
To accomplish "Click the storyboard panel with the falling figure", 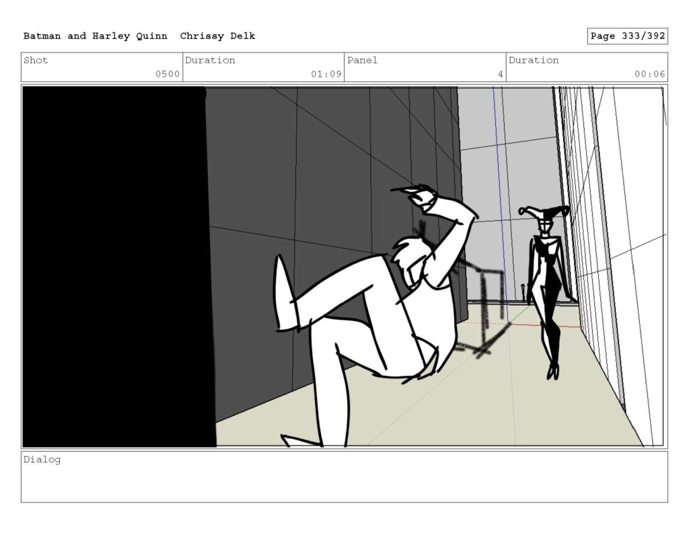I will 344,267.
